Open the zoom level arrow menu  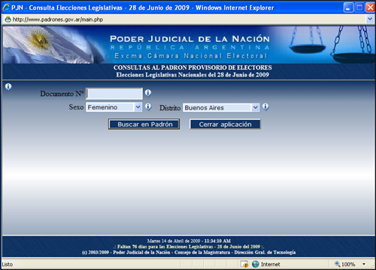click(364, 264)
